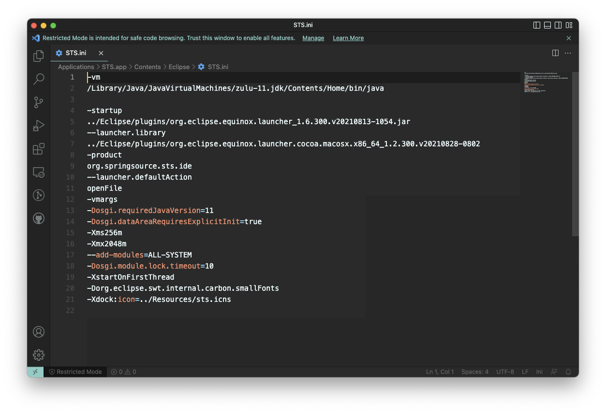Click the Restricted Mode status bar button
Image resolution: width=606 pixels, height=413 pixels.
point(75,372)
